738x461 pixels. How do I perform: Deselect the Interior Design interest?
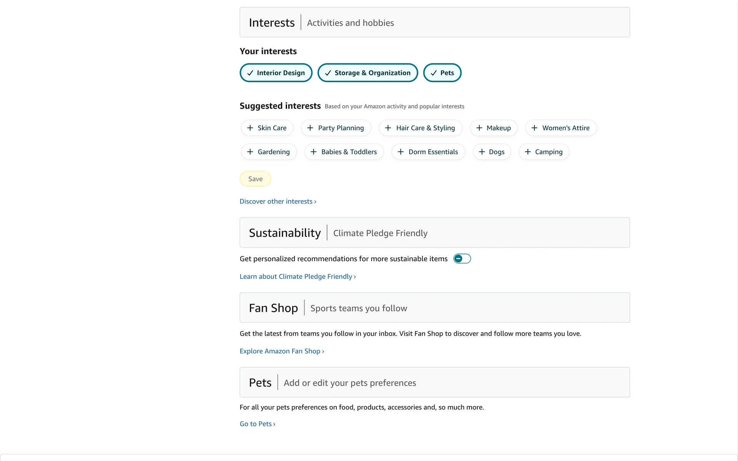[276, 73]
